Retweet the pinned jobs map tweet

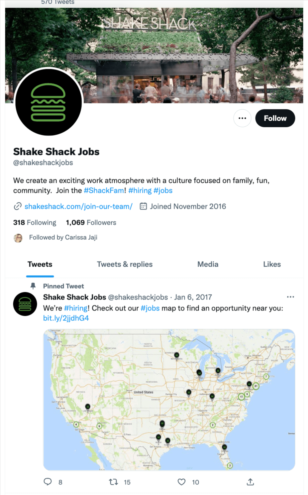[113, 482]
